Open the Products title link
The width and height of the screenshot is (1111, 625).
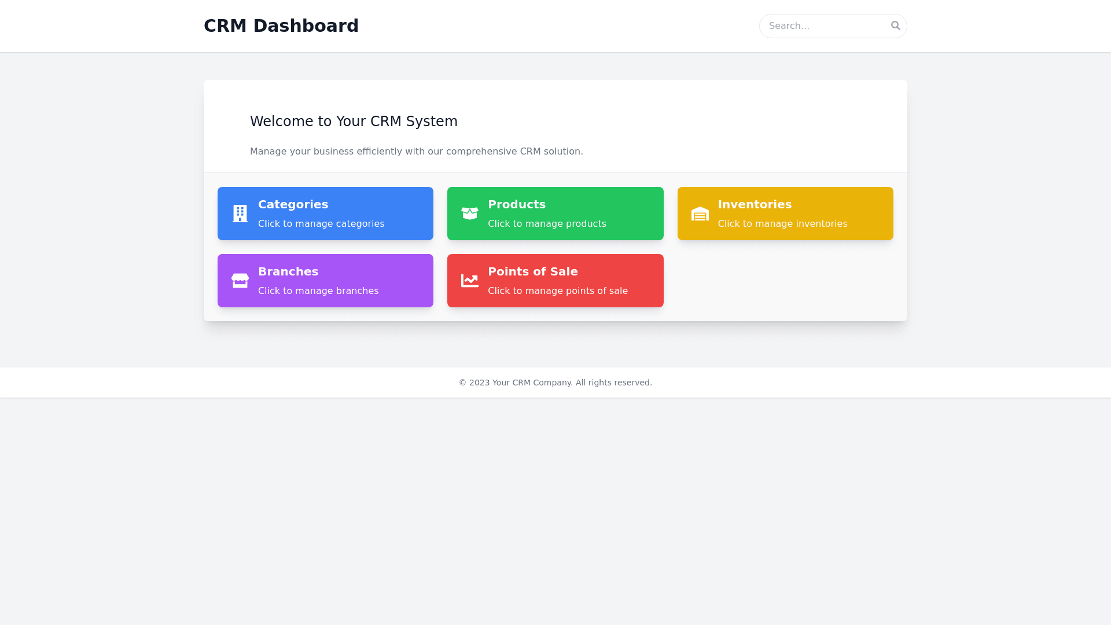(516, 204)
